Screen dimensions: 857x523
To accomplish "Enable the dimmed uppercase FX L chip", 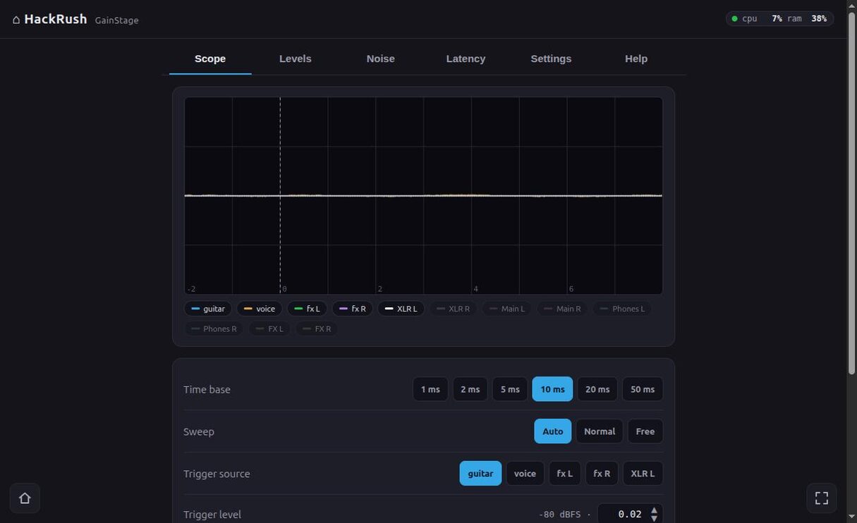I will [x=269, y=328].
